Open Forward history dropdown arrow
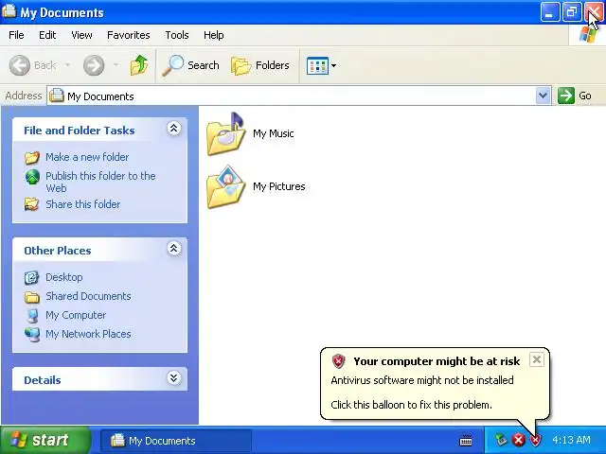Screen dimensions: 606x454 click(116, 65)
